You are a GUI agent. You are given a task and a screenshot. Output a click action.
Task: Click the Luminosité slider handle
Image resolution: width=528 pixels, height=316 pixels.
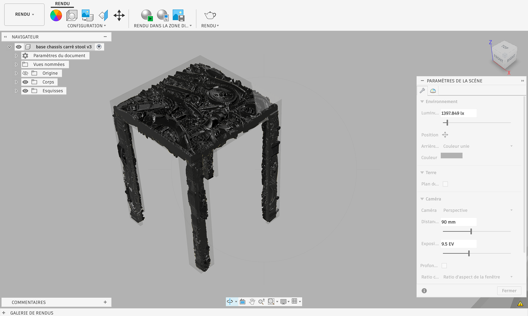[447, 123]
